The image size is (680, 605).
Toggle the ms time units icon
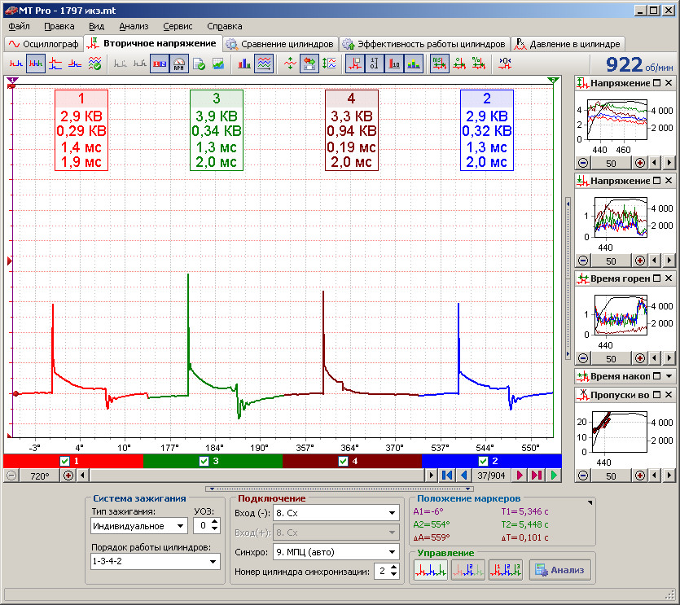click(x=439, y=64)
